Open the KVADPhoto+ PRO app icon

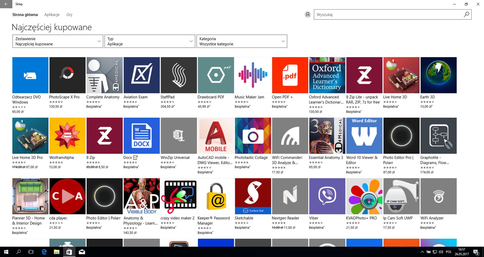click(364, 196)
